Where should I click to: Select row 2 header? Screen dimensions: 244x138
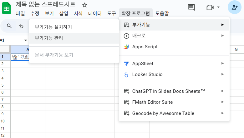(x=5, y=64)
